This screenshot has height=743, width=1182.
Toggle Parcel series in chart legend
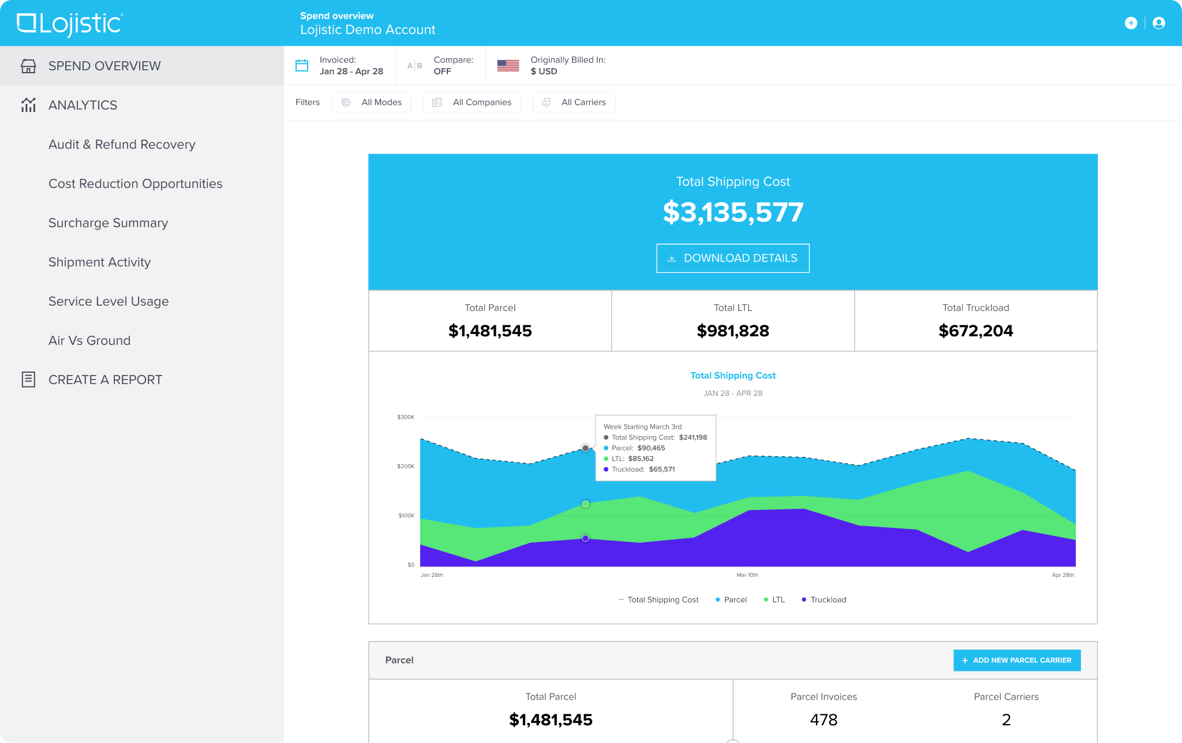[731, 600]
